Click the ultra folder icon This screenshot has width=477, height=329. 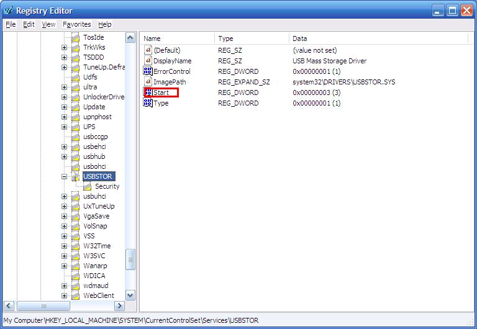pos(75,88)
